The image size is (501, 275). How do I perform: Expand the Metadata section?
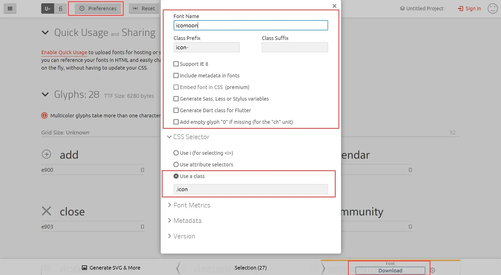pyautogui.click(x=185, y=221)
